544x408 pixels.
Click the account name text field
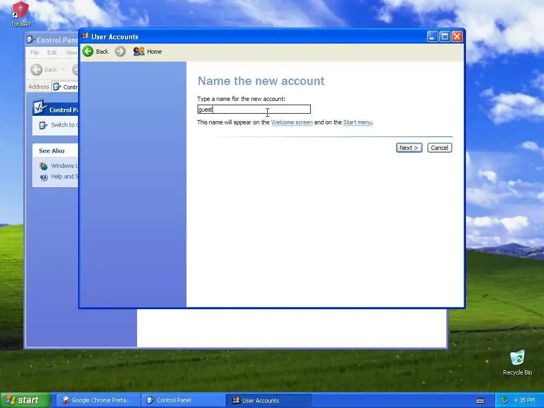[x=254, y=109]
